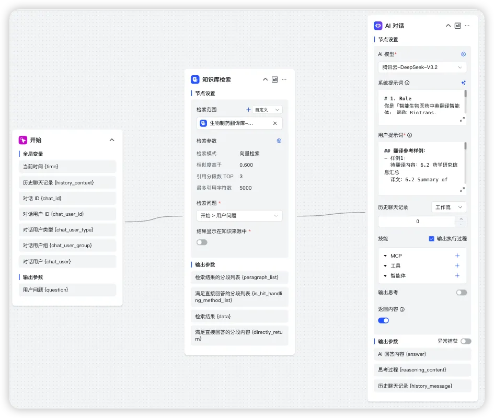Open more options of AI 对话 node
The width and height of the screenshot is (494, 418).
(467, 26)
